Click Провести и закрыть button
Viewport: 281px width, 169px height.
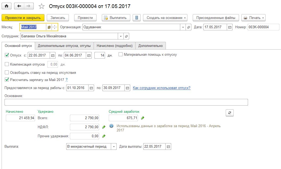click(x=23, y=18)
